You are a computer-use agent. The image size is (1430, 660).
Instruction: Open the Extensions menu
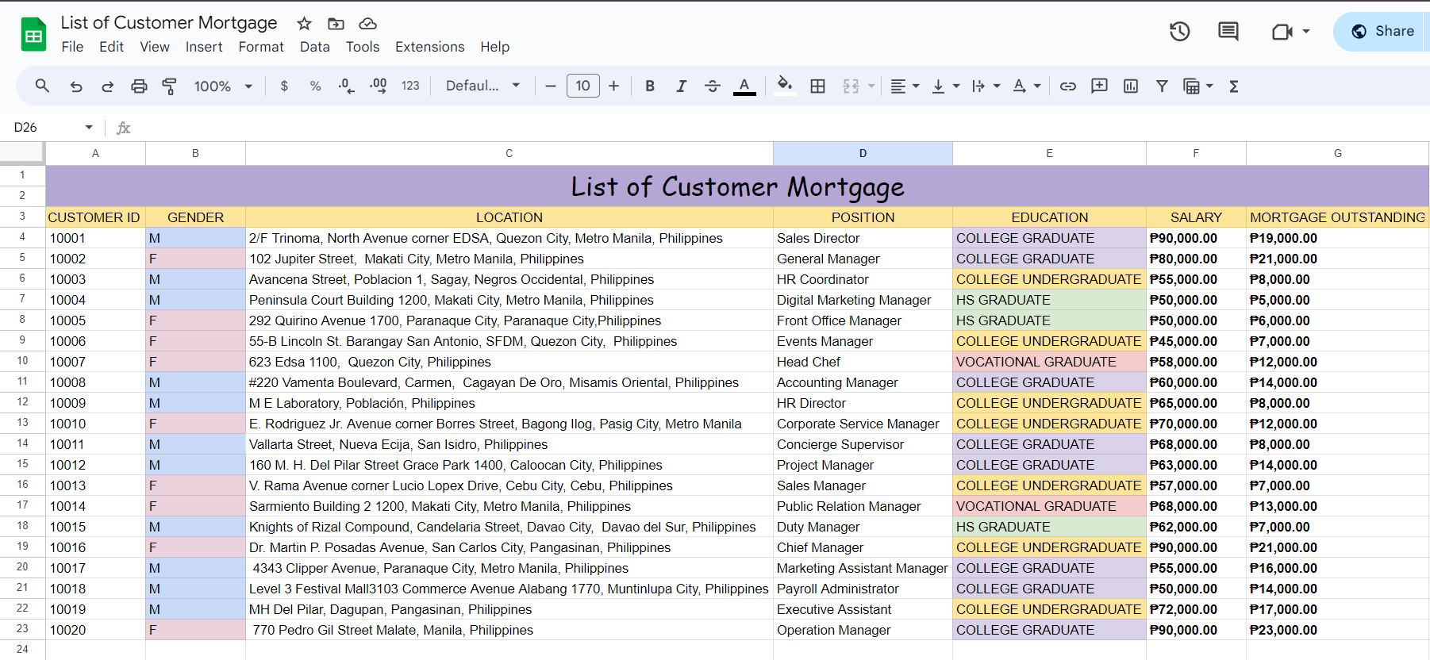coord(429,47)
